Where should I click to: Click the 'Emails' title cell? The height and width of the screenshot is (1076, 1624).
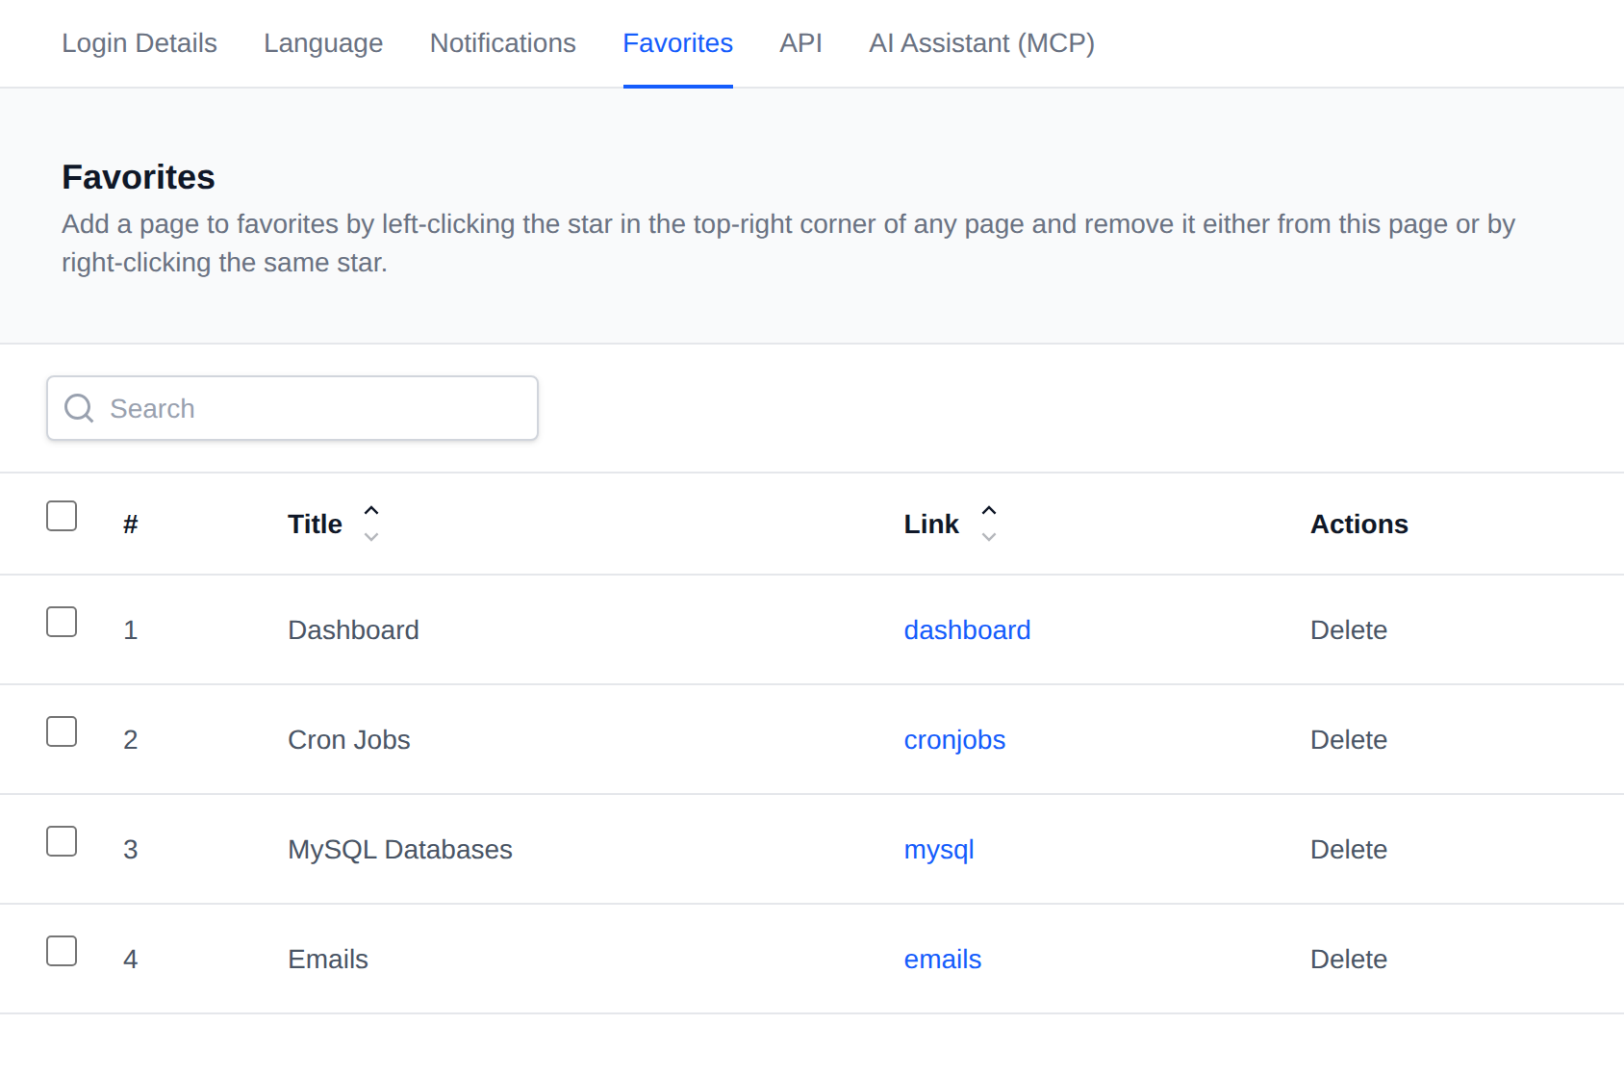click(328, 960)
